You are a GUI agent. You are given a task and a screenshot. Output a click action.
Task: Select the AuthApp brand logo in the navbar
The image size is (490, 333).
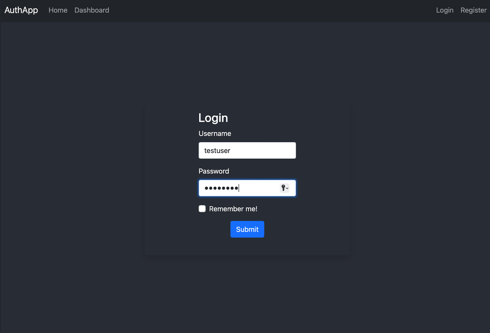pos(21,10)
